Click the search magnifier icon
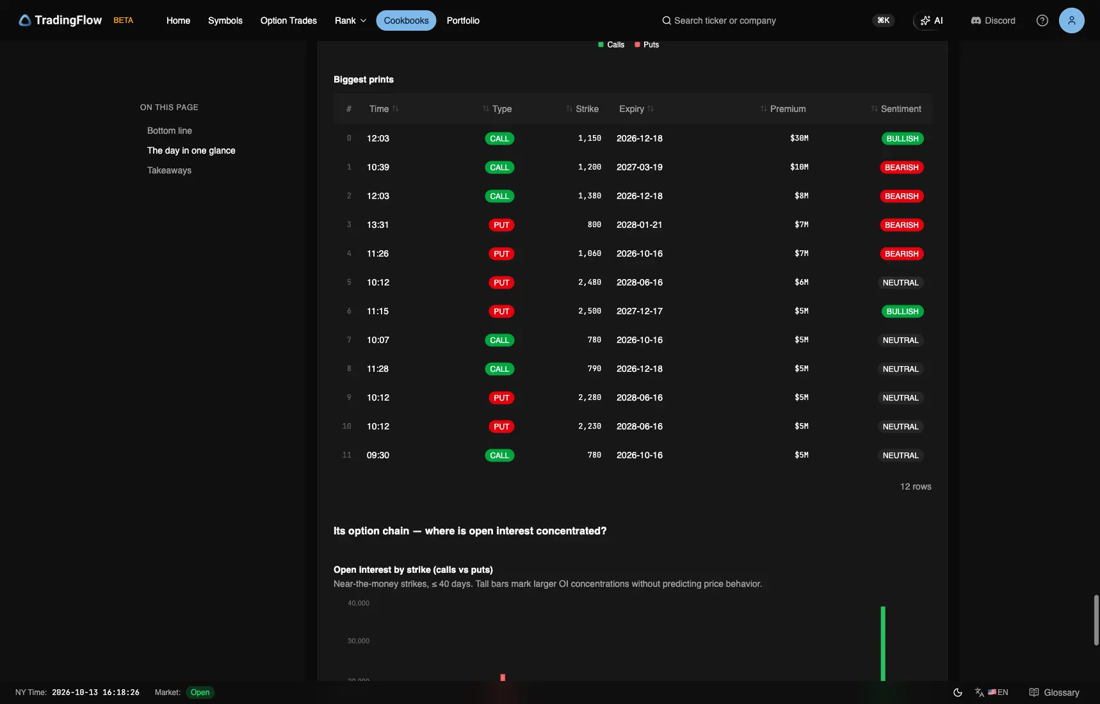This screenshot has height=704, width=1100. click(667, 20)
